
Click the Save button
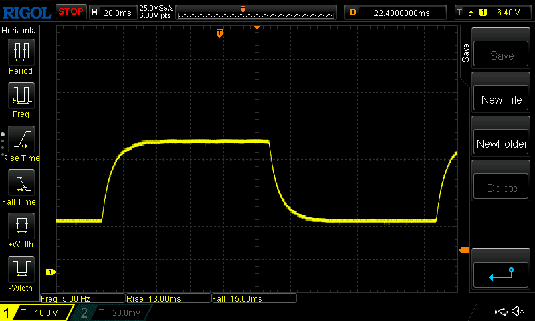tap(501, 55)
